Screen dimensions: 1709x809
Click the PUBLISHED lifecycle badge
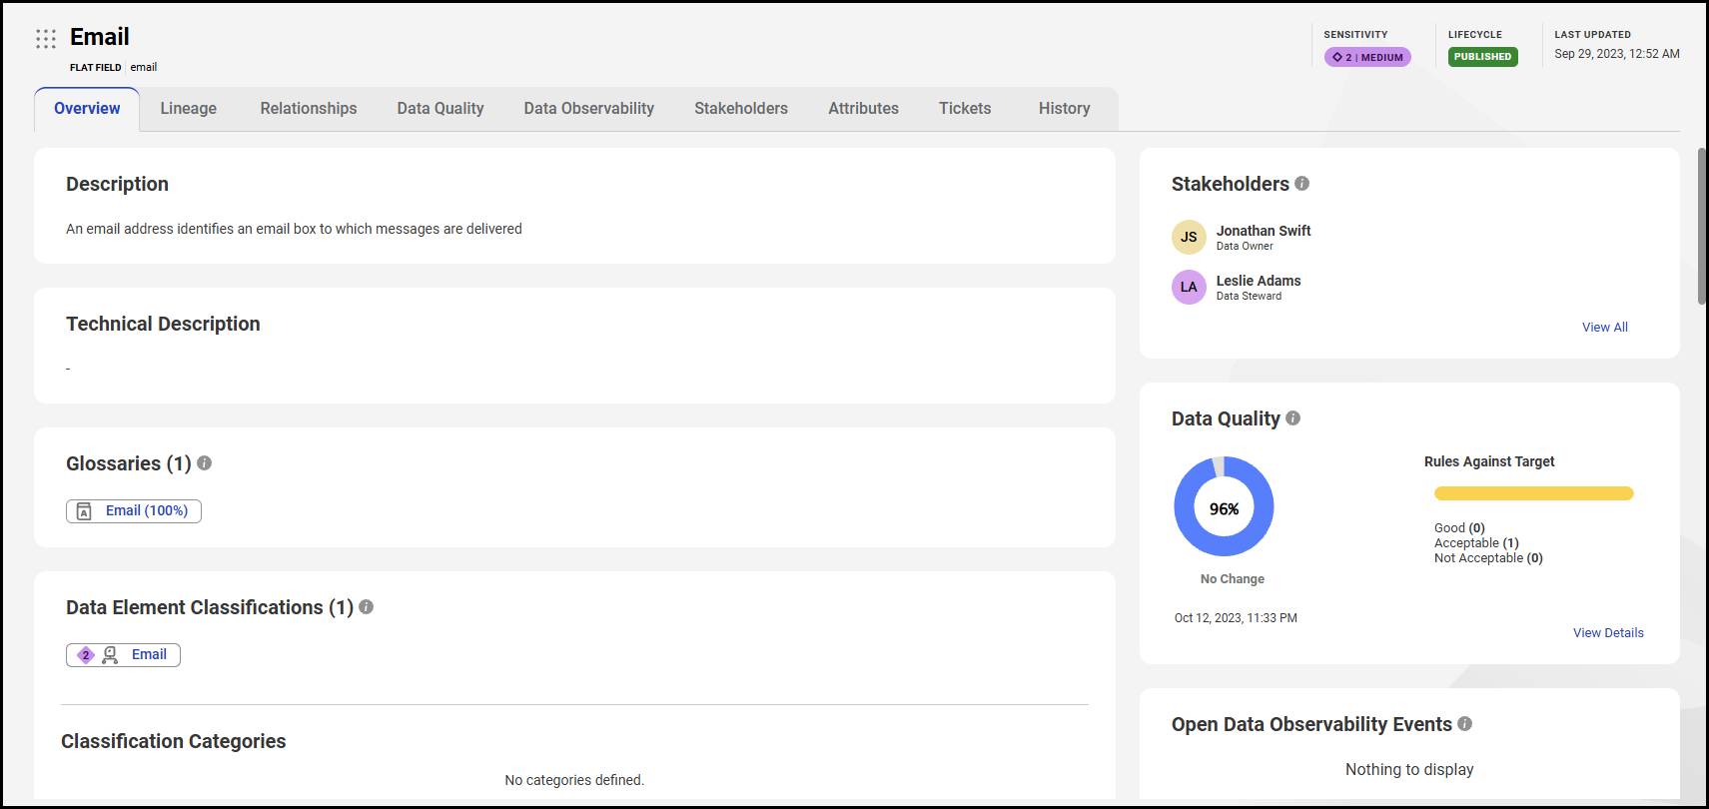click(x=1482, y=57)
